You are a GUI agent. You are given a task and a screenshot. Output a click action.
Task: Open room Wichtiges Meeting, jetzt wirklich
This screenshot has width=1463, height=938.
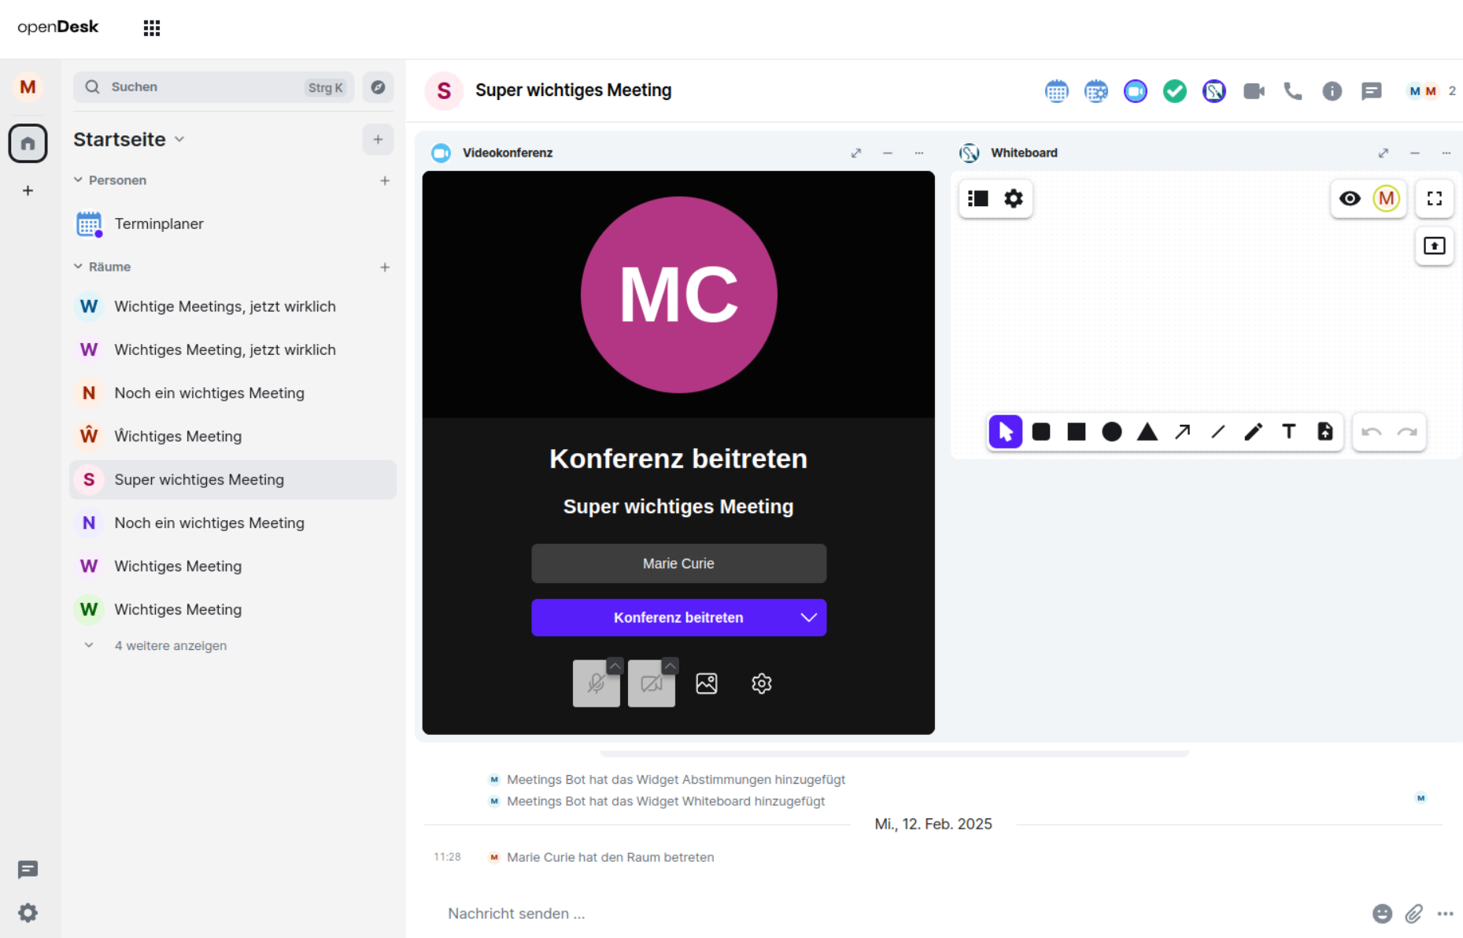[233, 349]
